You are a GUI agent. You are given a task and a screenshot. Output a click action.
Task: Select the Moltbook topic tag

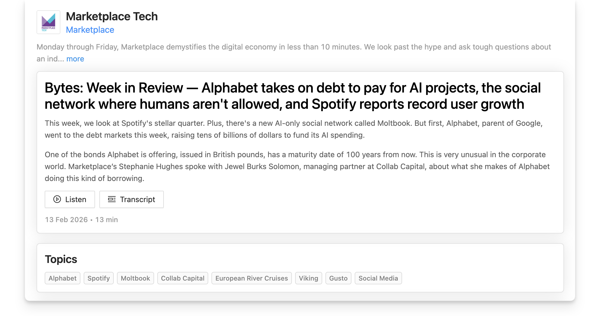135,278
